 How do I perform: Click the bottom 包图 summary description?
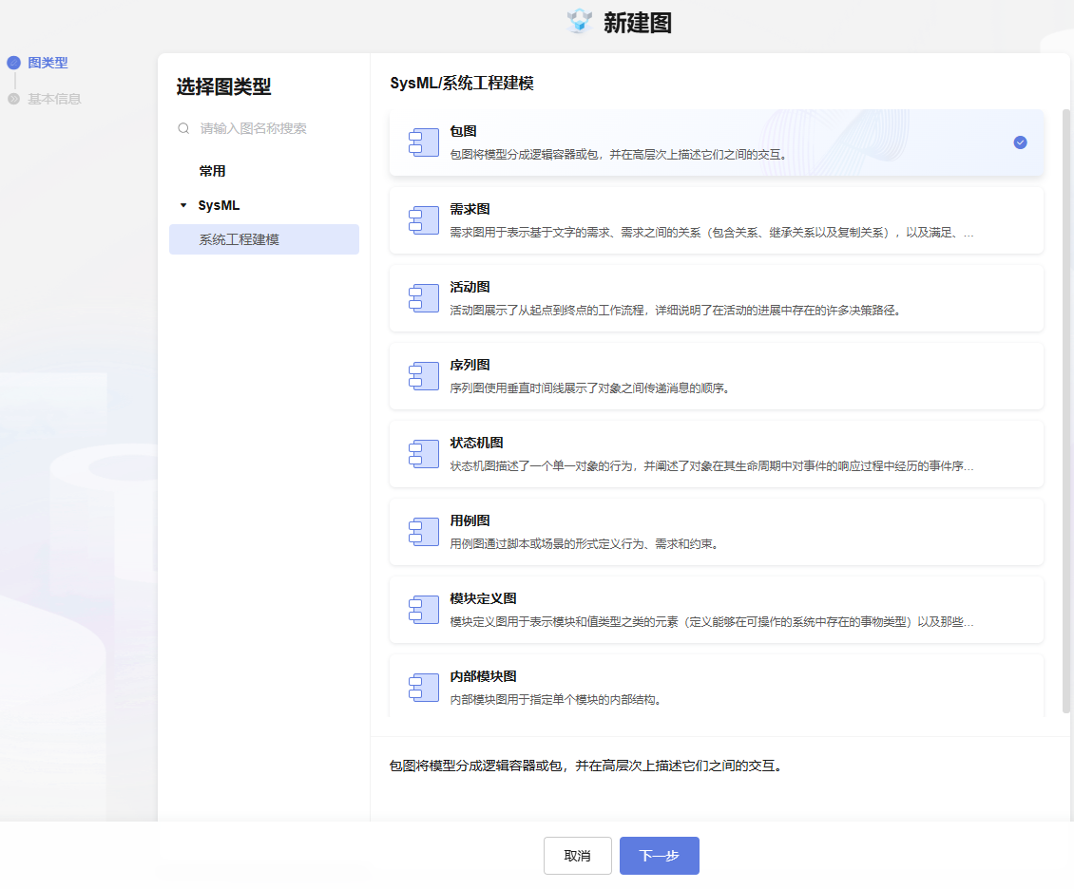[x=586, y=766]
